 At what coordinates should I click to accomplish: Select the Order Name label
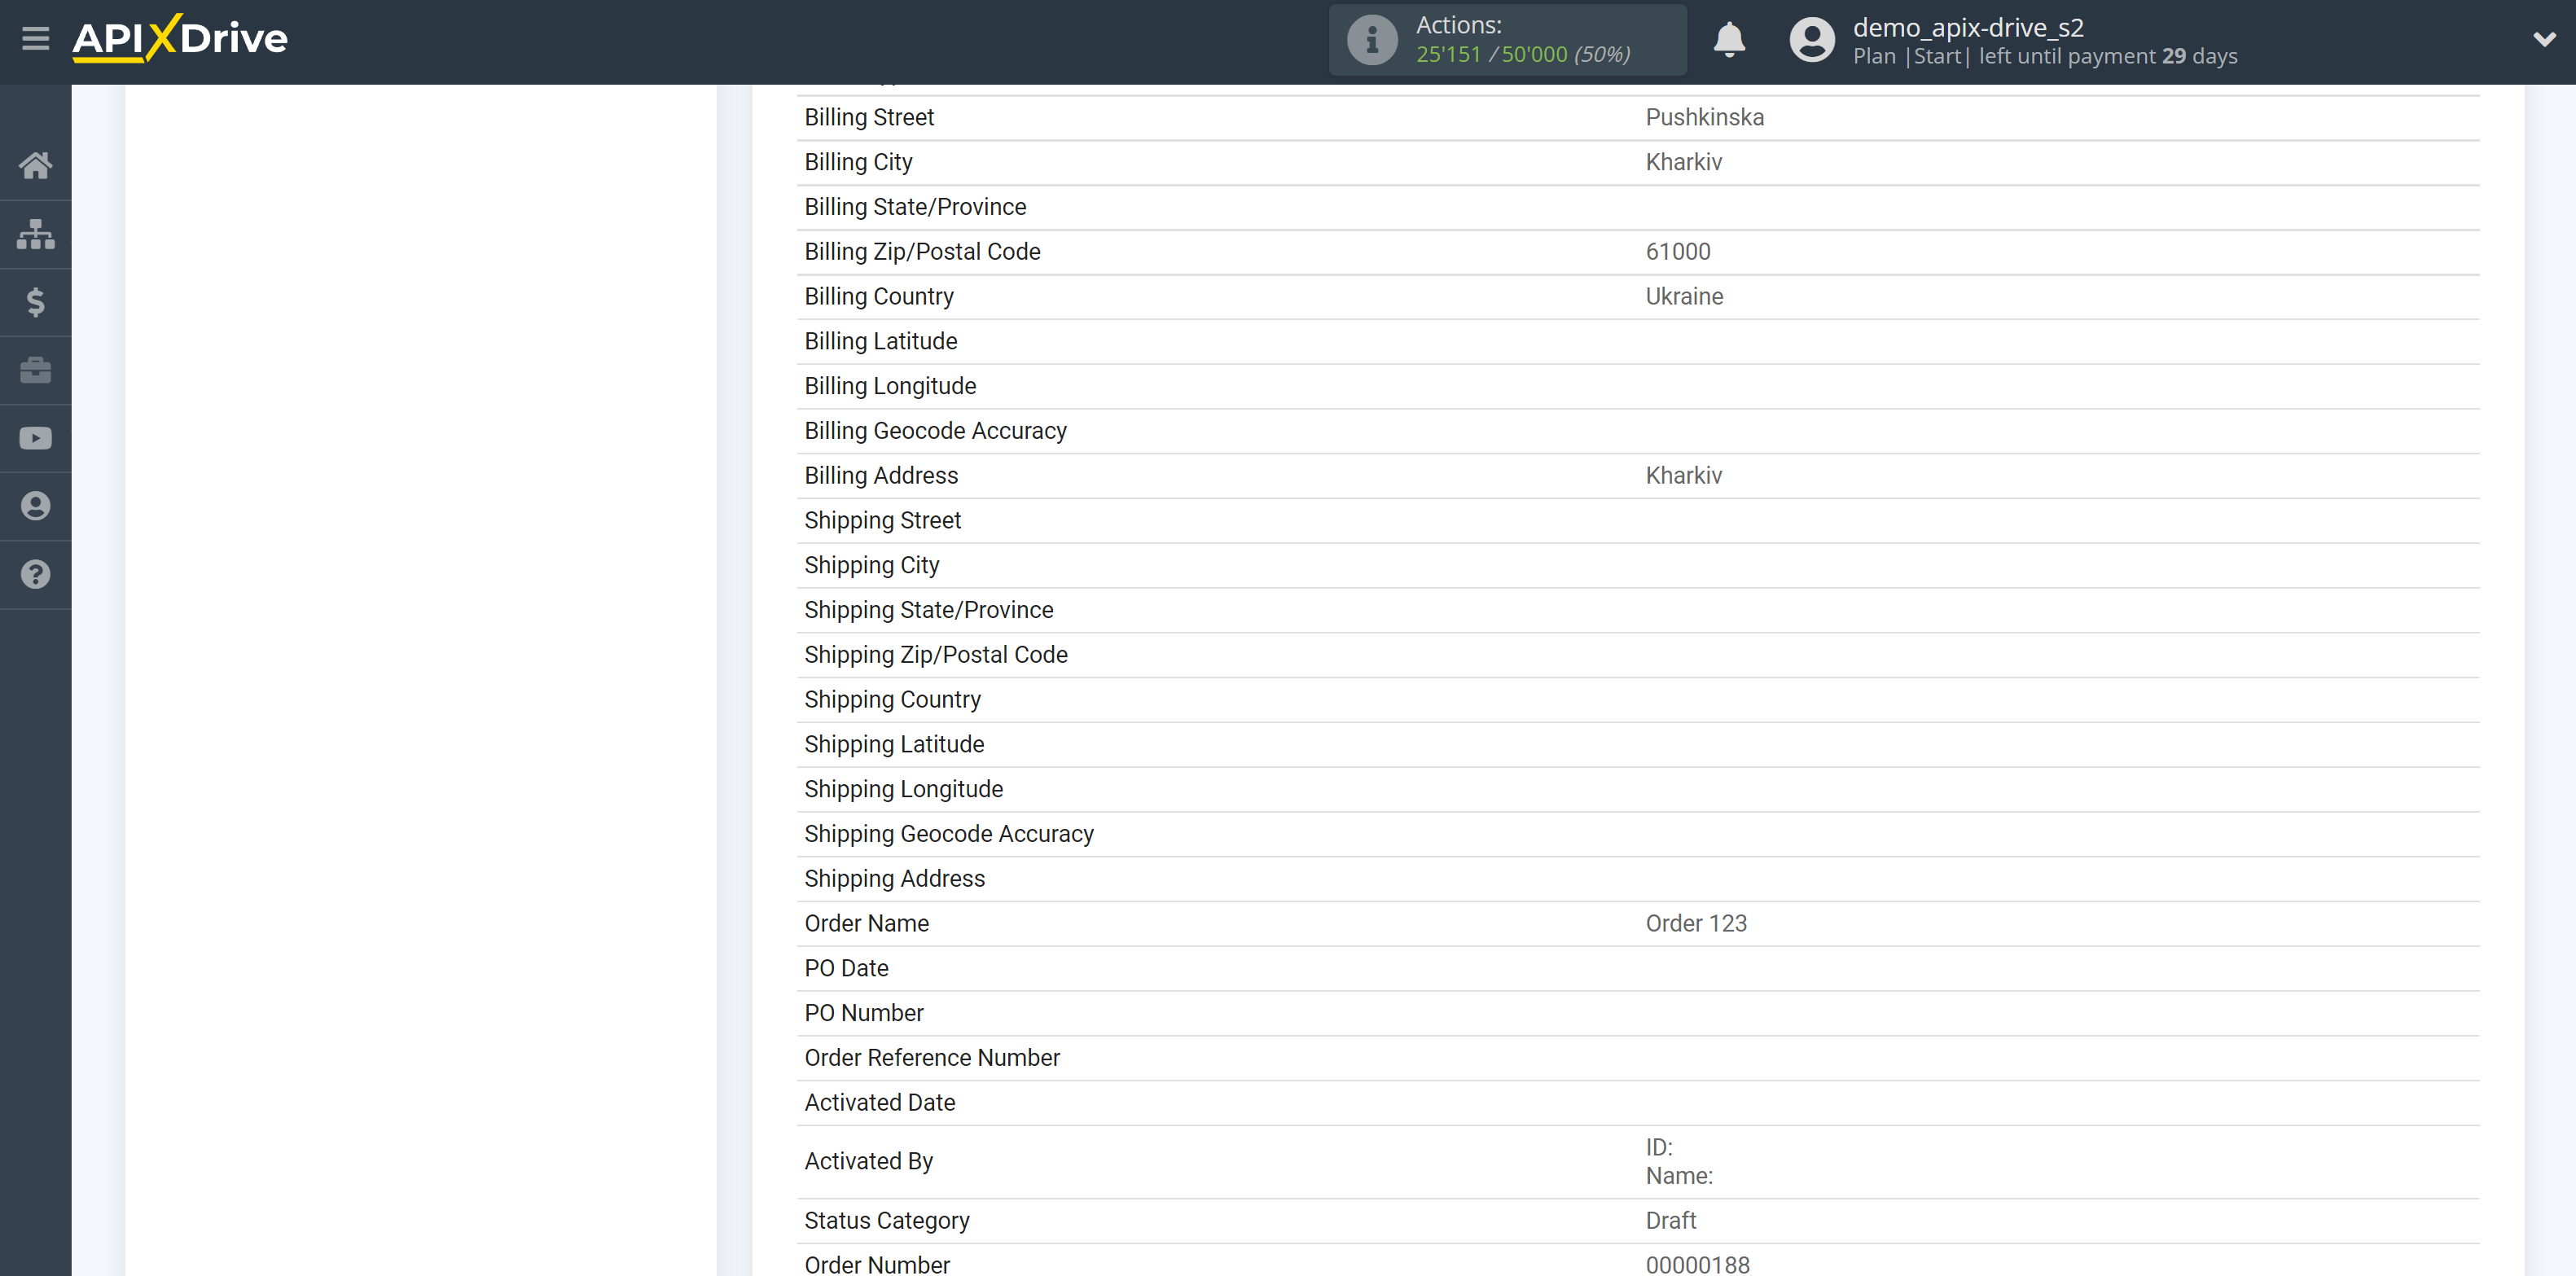pos(866,924)
